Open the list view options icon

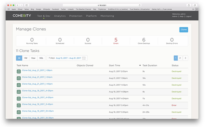coord(185,58)
